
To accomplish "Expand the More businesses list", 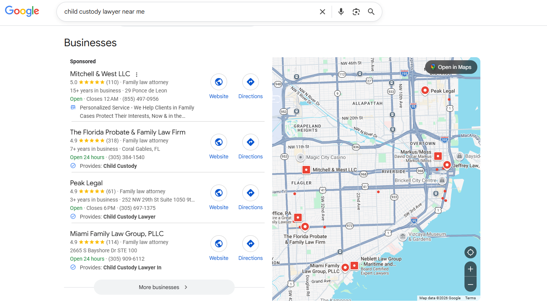I will click(164, 287).
